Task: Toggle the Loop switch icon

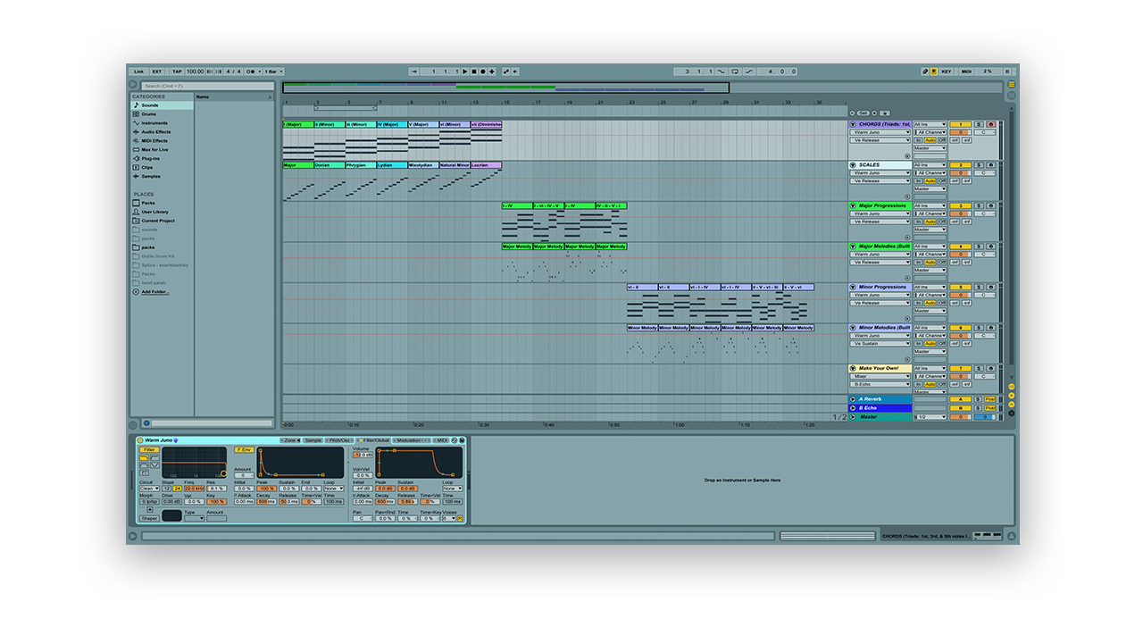Action: point(735,71)
